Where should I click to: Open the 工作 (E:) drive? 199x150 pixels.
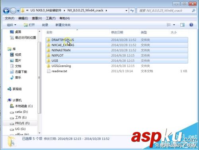coord(18,117)
